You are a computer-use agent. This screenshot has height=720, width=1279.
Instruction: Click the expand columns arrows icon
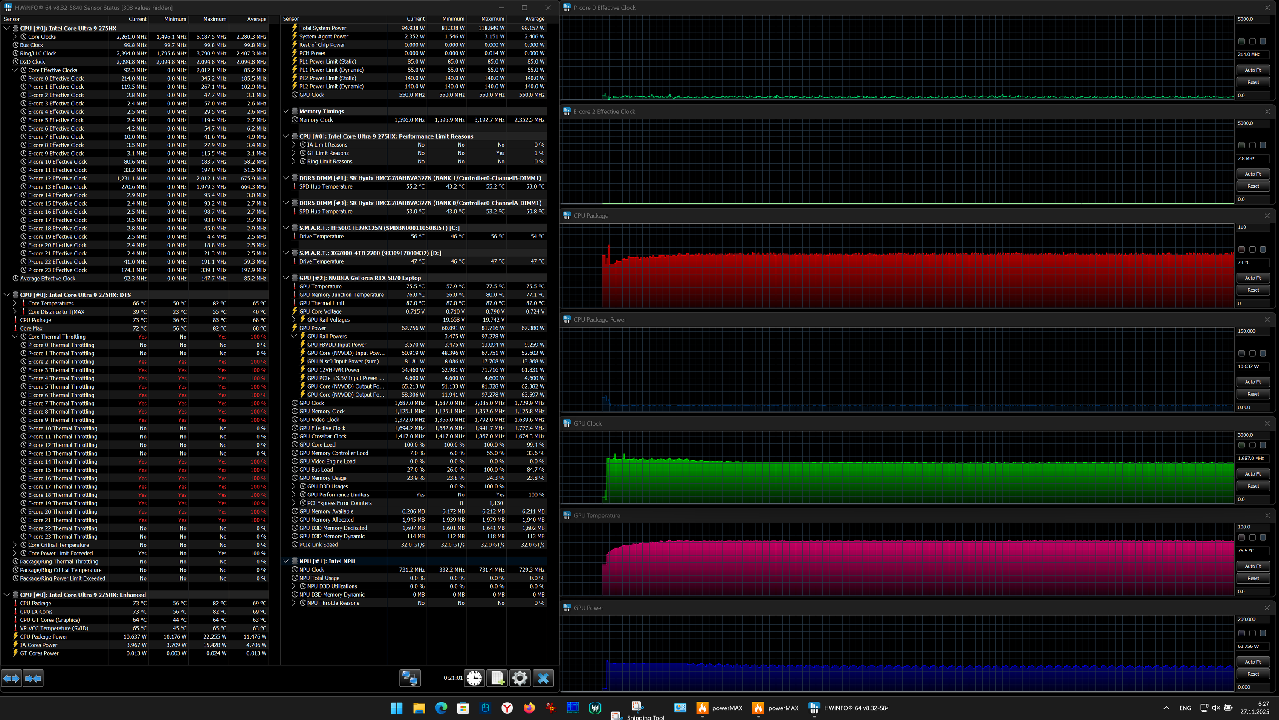[x=12, y=678]
